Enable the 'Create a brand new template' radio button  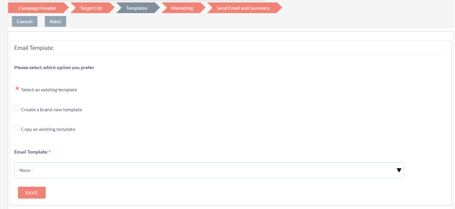click(17, 108)
